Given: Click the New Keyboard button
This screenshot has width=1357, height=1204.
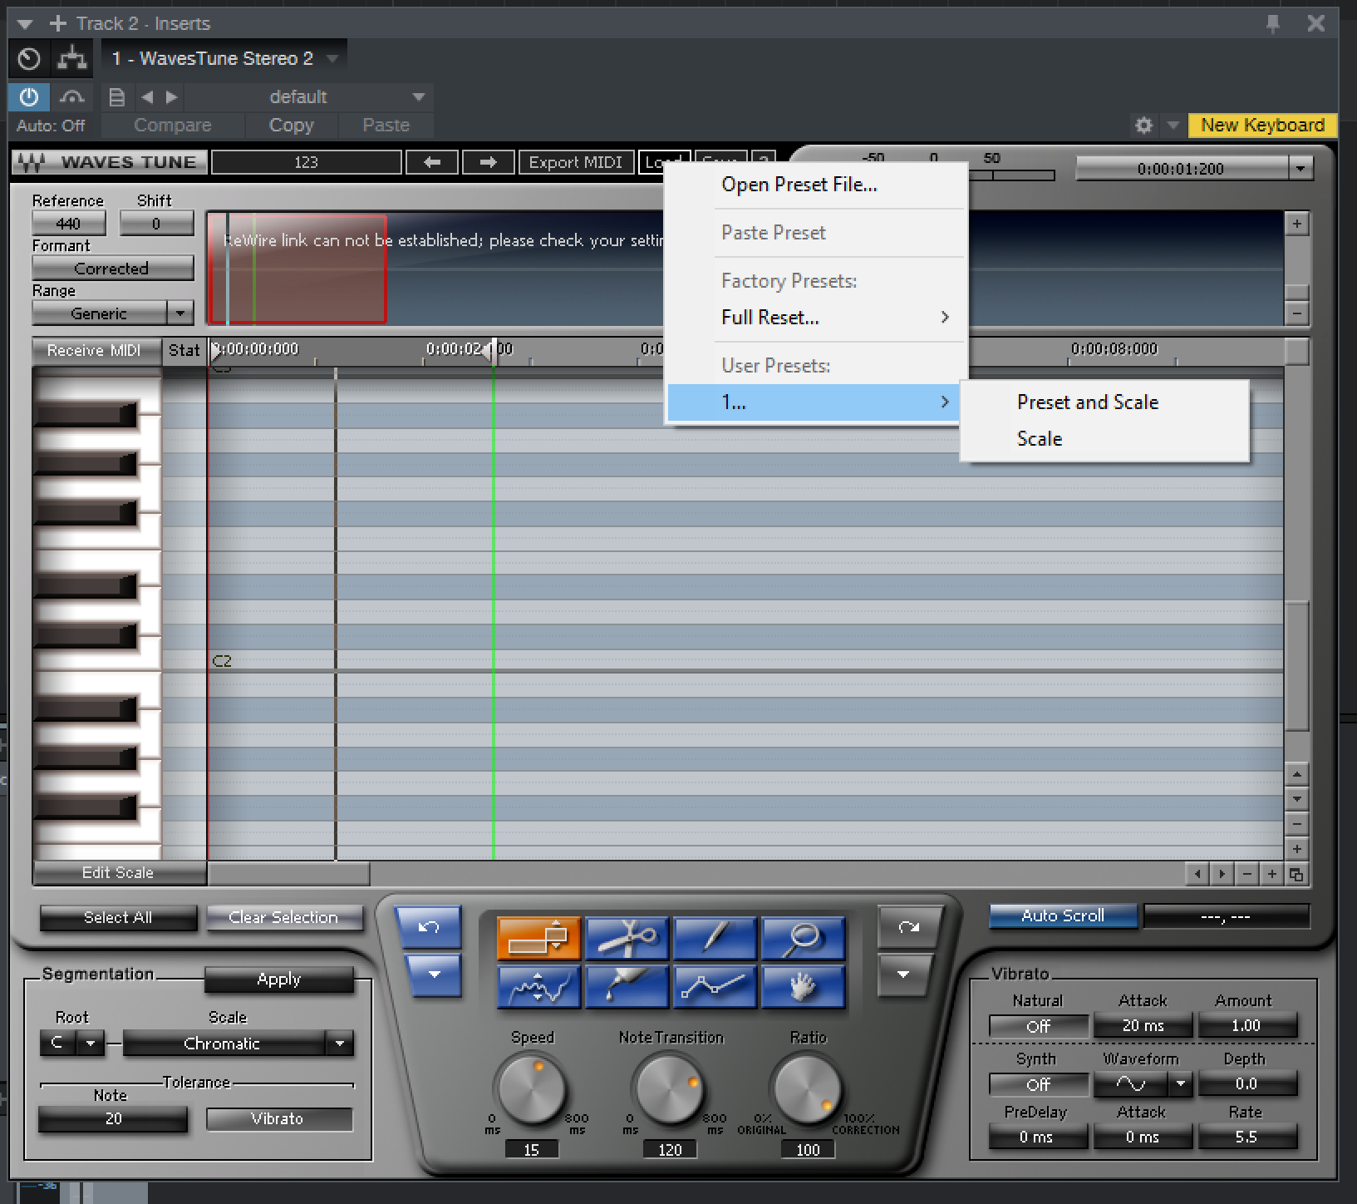Looking at the screenshot, I should 1262,126.
